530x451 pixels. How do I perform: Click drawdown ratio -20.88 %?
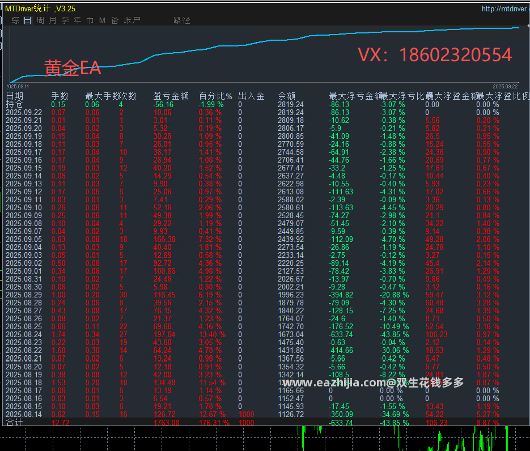394,295
